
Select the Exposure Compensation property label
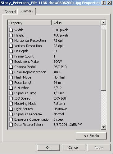[32, 119]
